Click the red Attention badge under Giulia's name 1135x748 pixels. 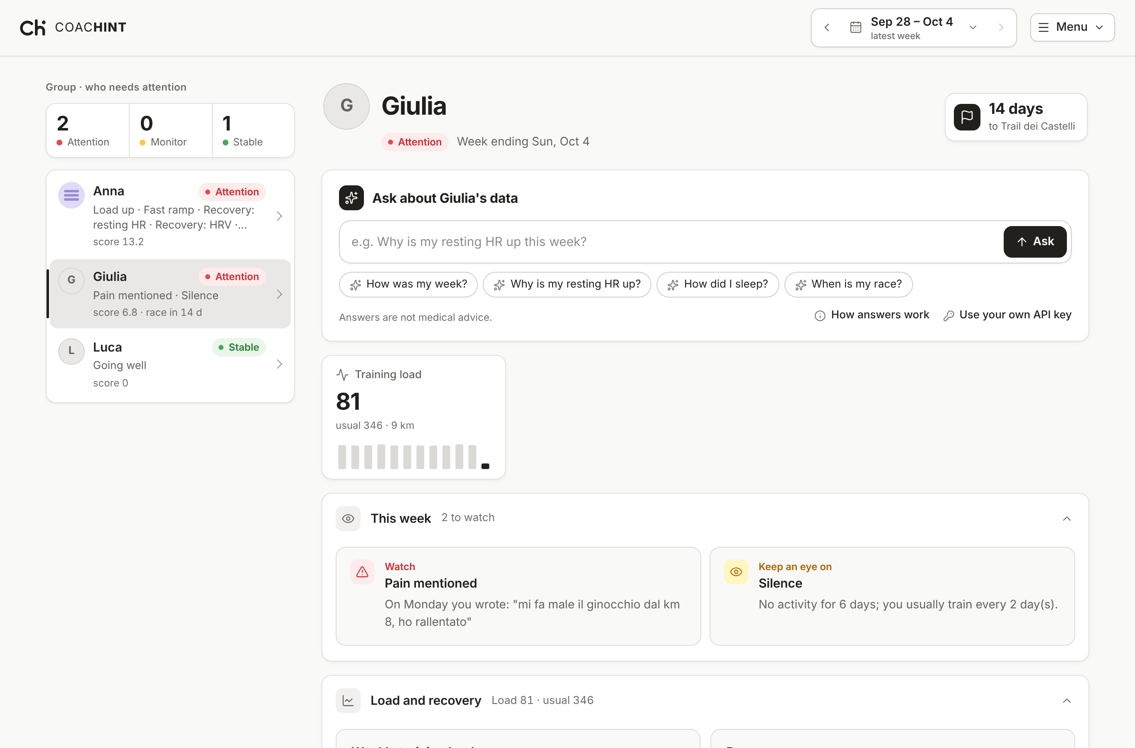(415, 142)
